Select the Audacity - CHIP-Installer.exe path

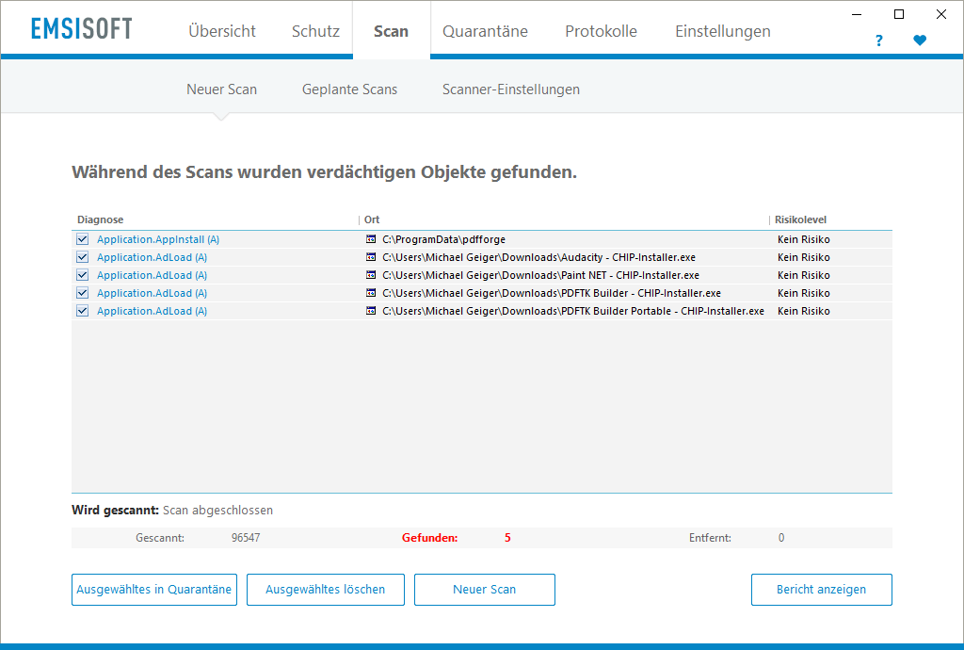(539, 257)
